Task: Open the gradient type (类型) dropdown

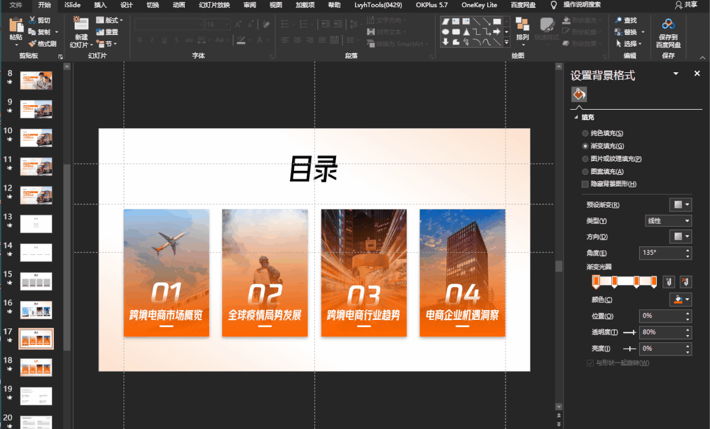Action: [x=668, y=221]
